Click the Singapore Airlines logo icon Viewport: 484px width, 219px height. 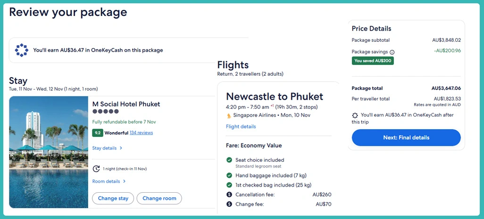[x=229, y=115]
